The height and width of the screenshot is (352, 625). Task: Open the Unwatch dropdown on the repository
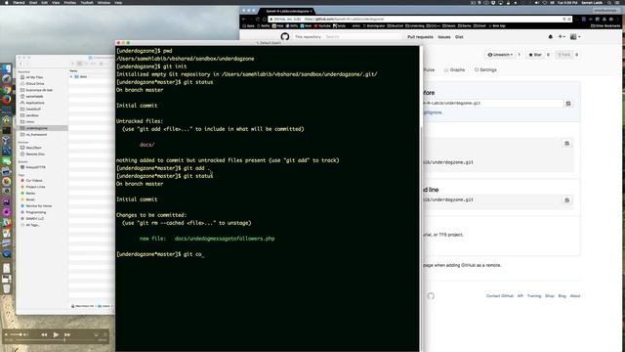500,55
